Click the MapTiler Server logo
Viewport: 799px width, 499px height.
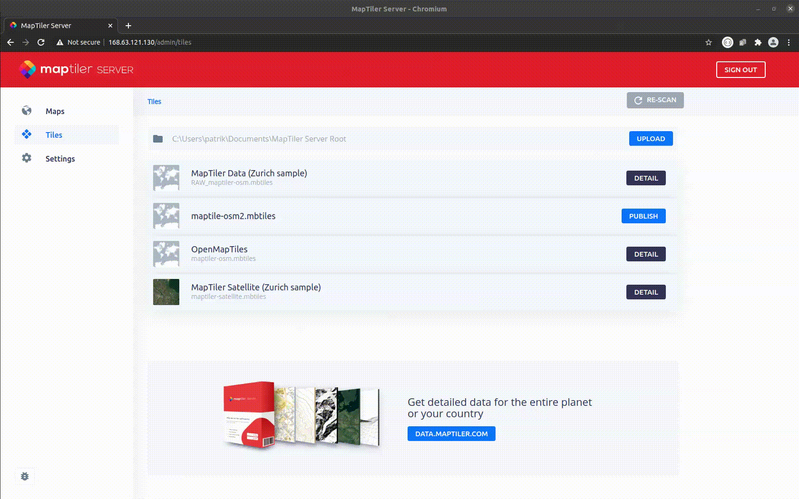click(76, 69)
